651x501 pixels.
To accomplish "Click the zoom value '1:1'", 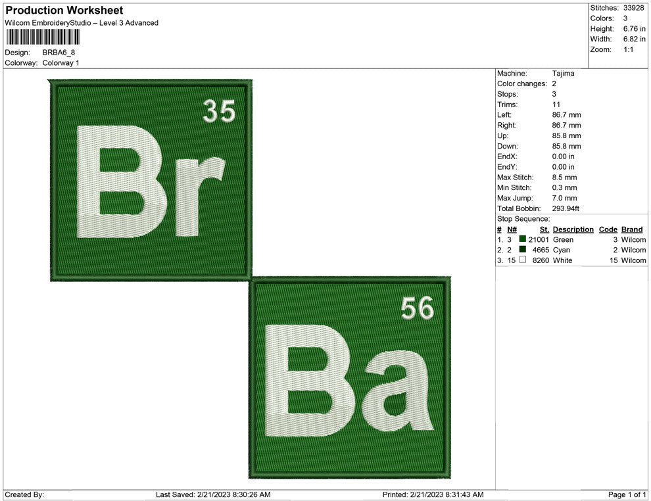I will [628, 49].
